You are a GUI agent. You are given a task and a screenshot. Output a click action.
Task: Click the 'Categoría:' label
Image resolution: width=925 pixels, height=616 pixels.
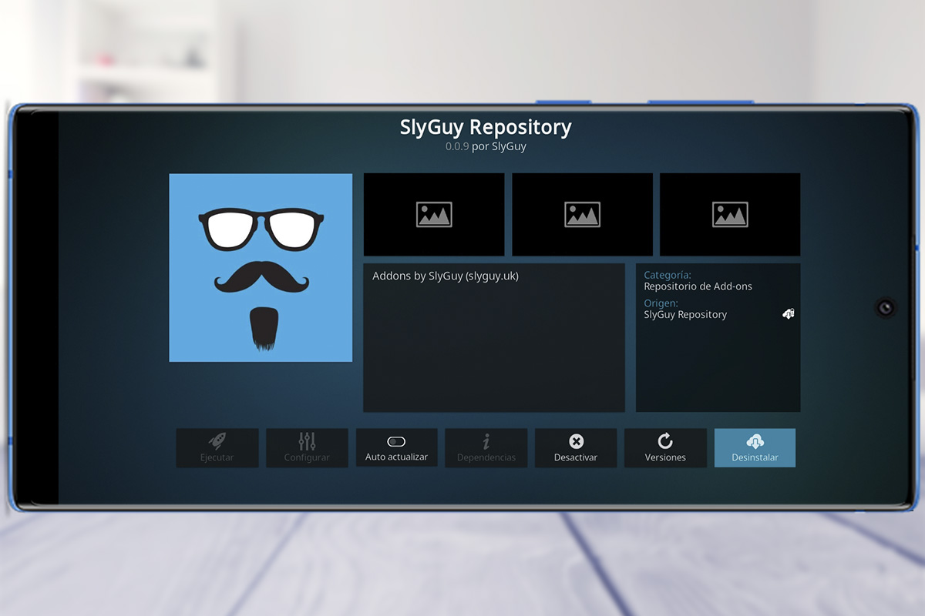pos(668,275)
